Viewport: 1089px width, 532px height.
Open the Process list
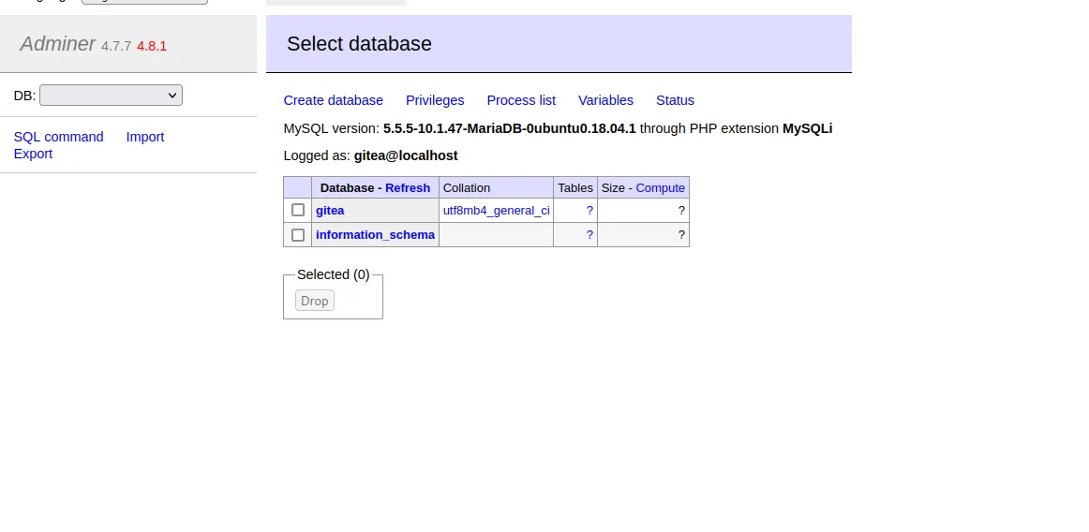pos(521,100)
